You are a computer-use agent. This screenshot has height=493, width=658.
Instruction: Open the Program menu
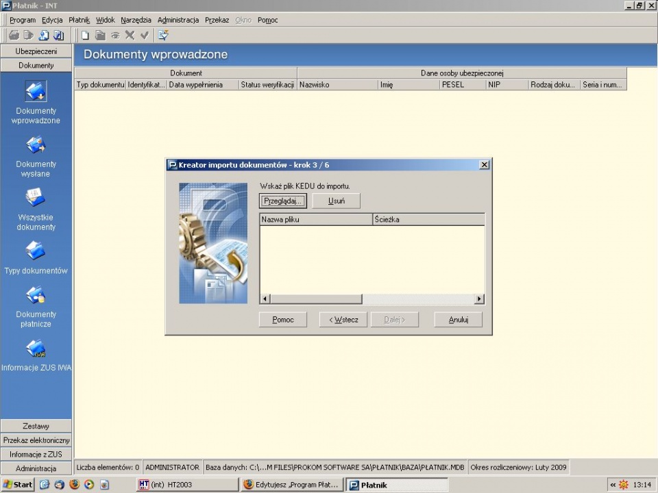(23, 20)
